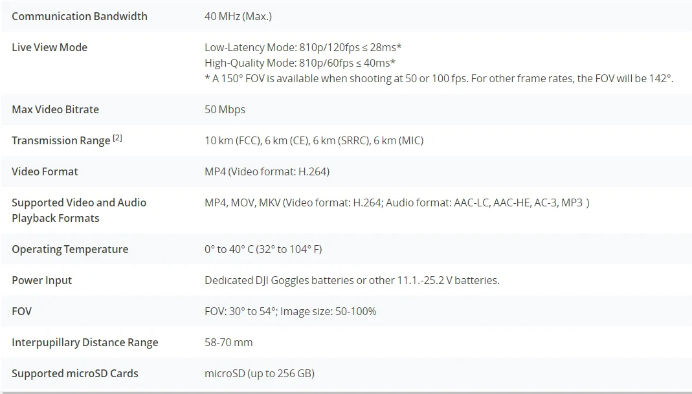Click the Video Format label
This screenshot has width=692, height=394.
point(45,171)
